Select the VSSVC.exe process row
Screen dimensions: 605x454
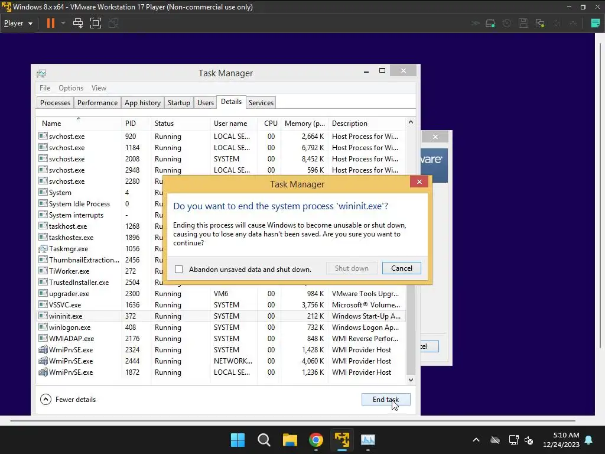coord(221,304)
